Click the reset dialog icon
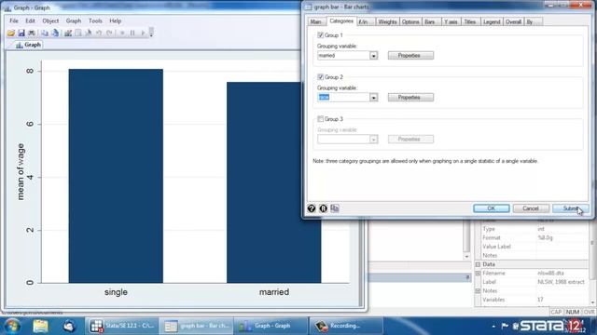 tap(324, 208)
